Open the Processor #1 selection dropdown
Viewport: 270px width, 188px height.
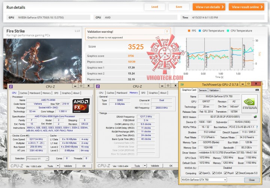tap(37, 158)
